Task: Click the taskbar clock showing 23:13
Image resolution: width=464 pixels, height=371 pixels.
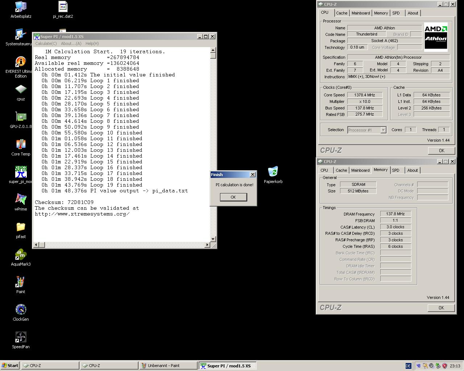Action: click(x=455, y=366)
